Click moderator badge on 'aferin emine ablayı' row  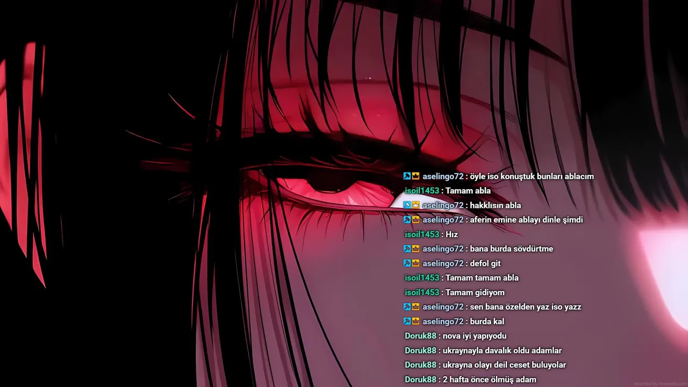tap(407, 219)
